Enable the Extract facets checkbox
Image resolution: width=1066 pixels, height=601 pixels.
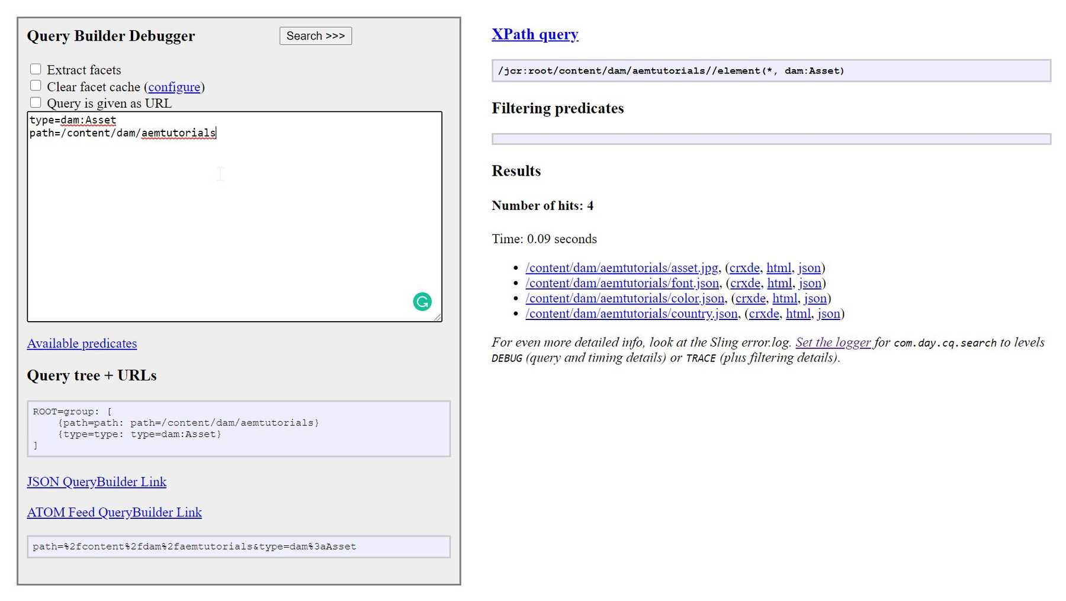[x=36, y=69]
